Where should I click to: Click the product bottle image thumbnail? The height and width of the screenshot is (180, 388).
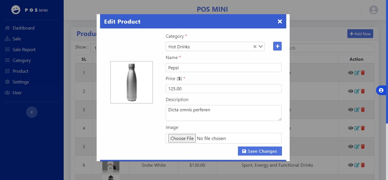pyautogui.click(x=132, y=82)
